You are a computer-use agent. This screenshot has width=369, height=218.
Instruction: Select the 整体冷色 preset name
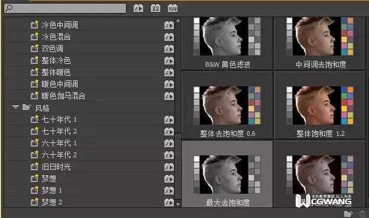(56, 60)
